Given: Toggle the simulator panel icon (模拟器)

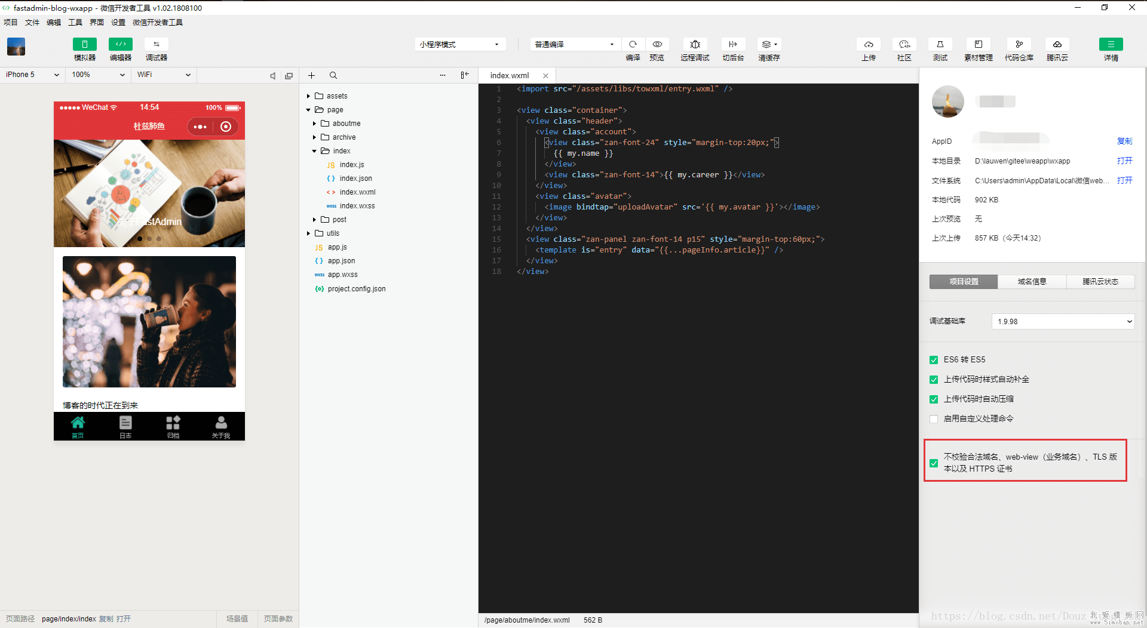Looking at the screenshot, I should 84,45.
